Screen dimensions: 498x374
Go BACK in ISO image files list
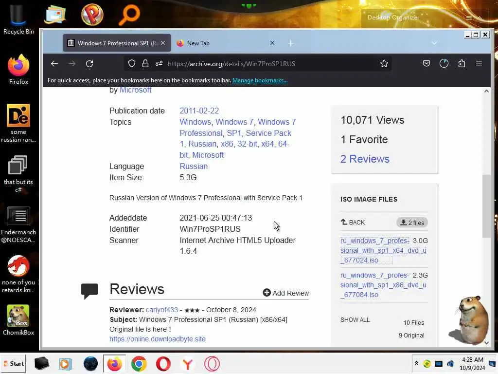[353, 222]
